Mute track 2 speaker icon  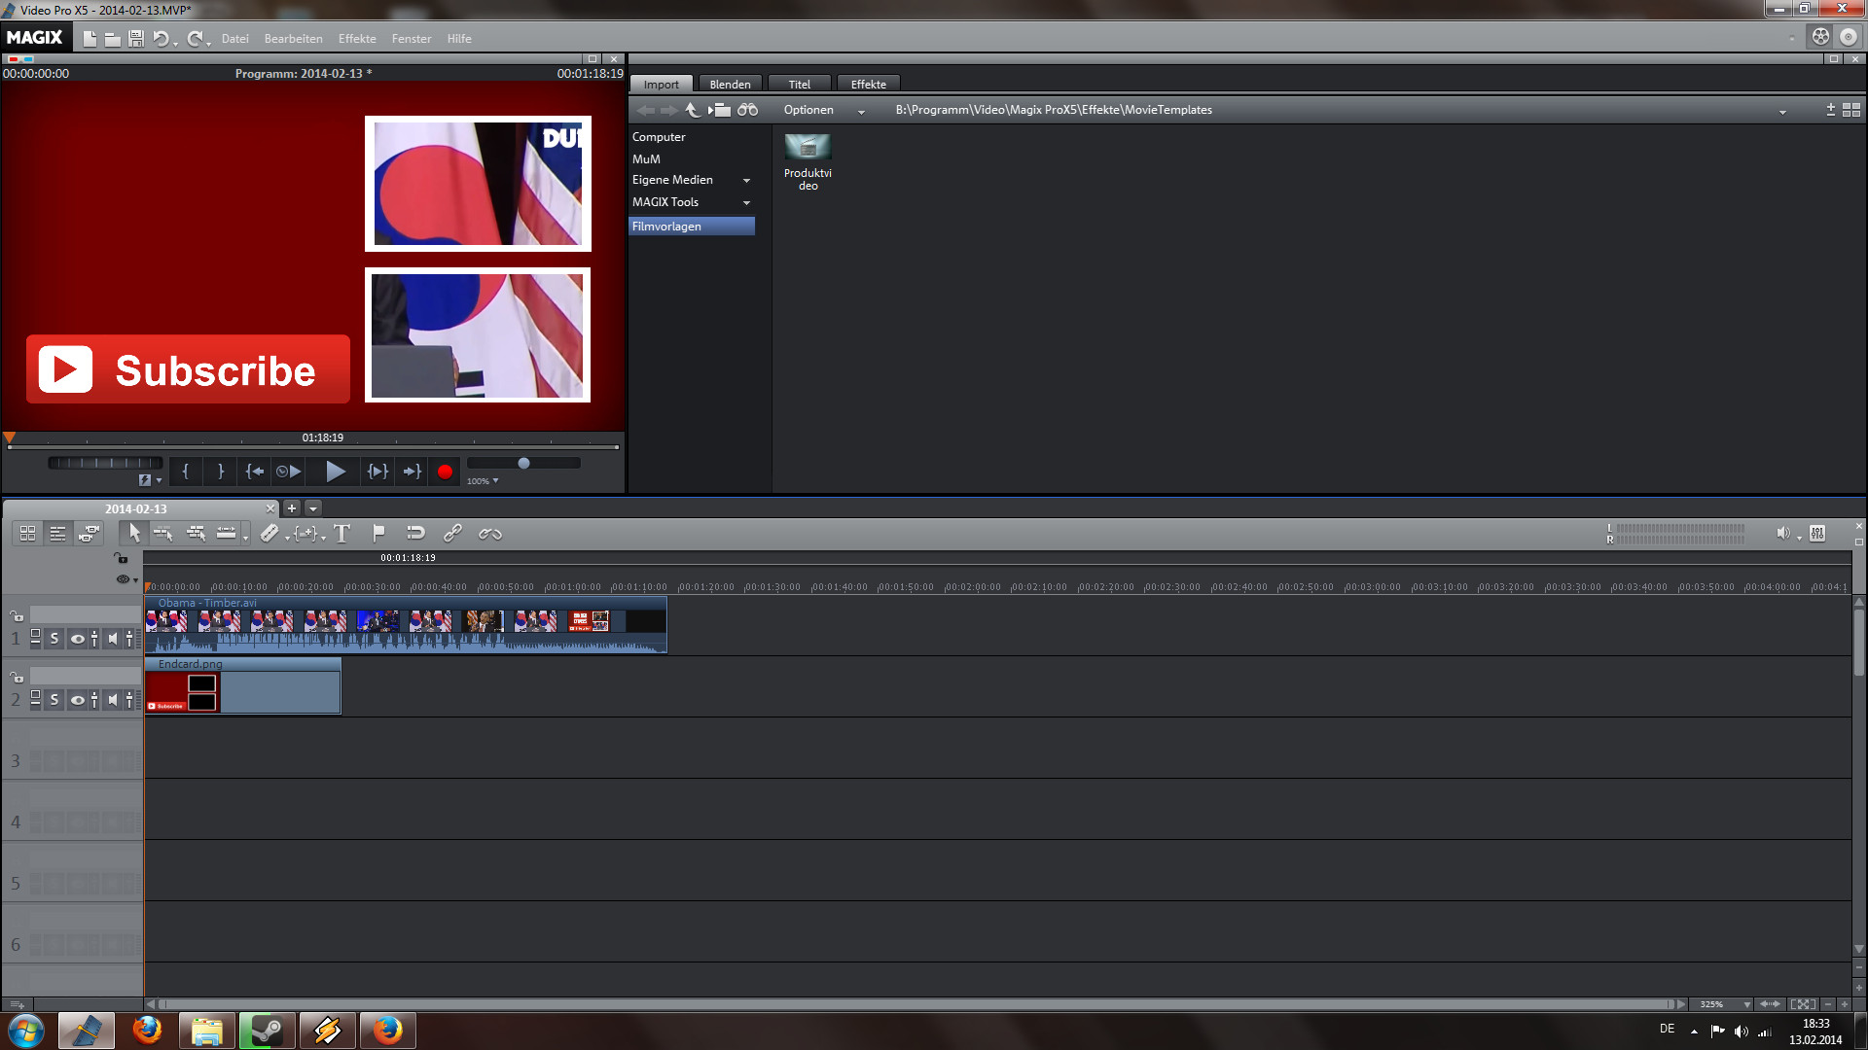[113, 700]
